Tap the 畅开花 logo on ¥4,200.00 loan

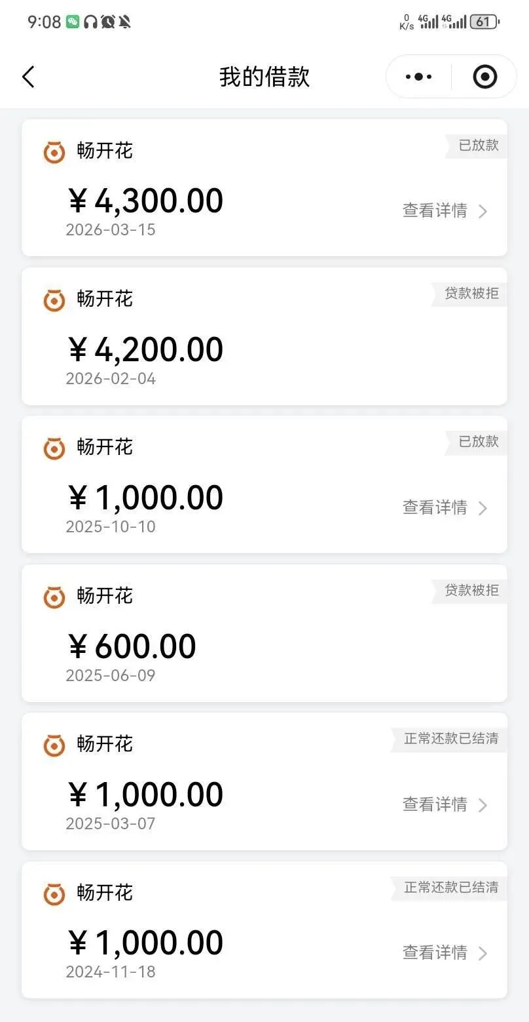click(54, 300)
